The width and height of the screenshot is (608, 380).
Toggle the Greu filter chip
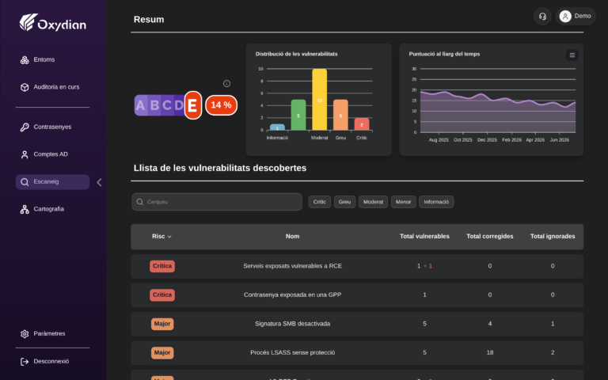point(344,202)
